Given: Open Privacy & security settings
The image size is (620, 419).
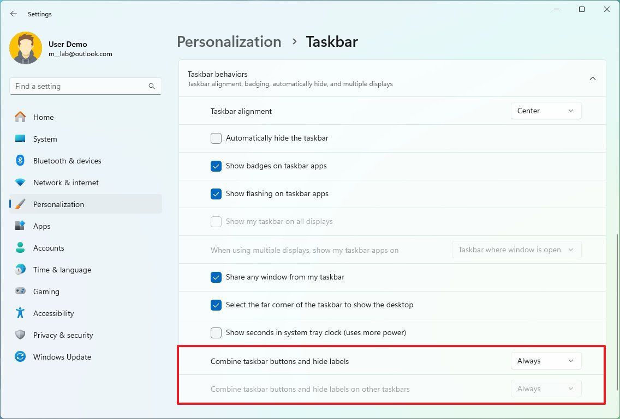Looking at the screenshot, I should (20, 335).
